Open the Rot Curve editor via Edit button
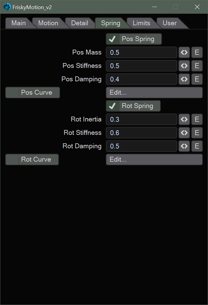Screen dimensions: 208x305 (154, 160)
